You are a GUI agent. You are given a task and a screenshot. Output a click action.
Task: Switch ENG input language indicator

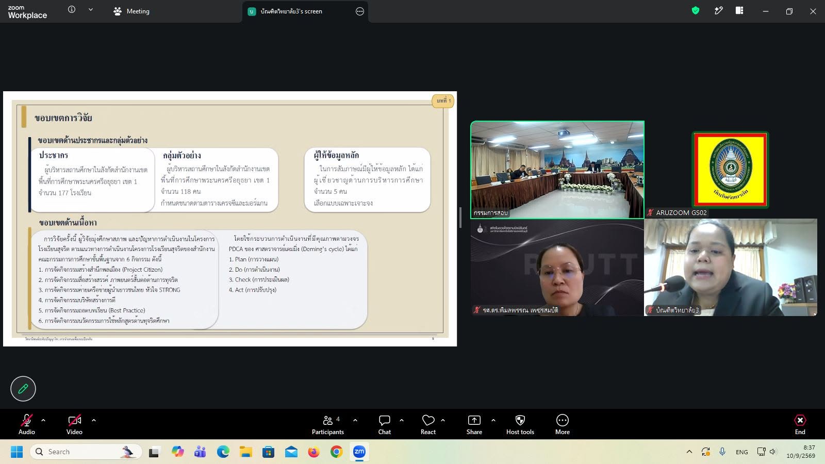[x=742, y=452]
